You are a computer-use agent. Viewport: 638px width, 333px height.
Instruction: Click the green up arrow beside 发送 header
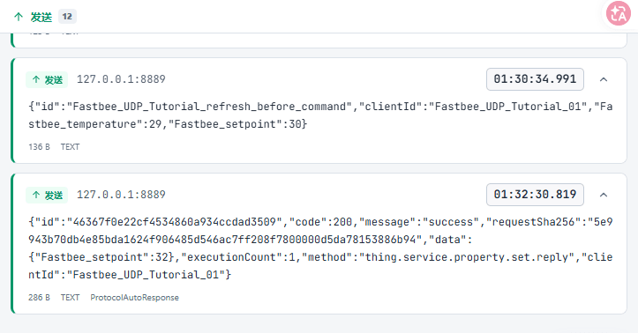(x=19, y=17)
